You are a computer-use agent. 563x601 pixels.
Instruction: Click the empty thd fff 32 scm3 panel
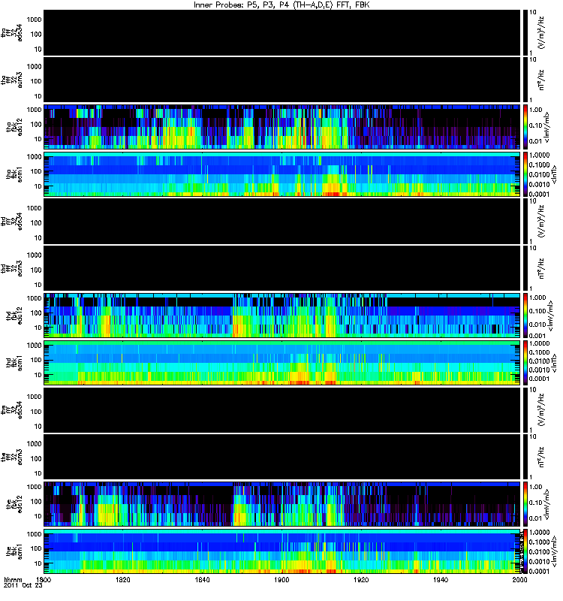click(x=282, y=268)
